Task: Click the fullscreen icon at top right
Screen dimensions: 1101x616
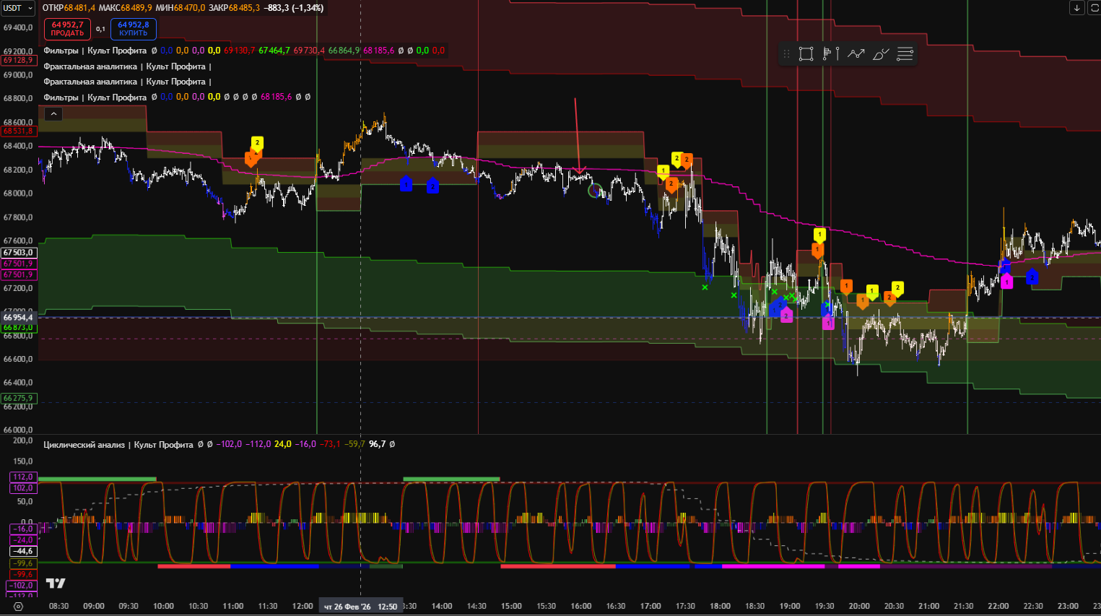Action: coord(1092,8)
